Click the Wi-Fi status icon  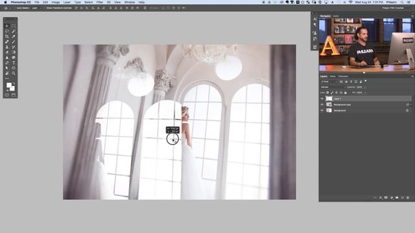(x=350, y=2)
